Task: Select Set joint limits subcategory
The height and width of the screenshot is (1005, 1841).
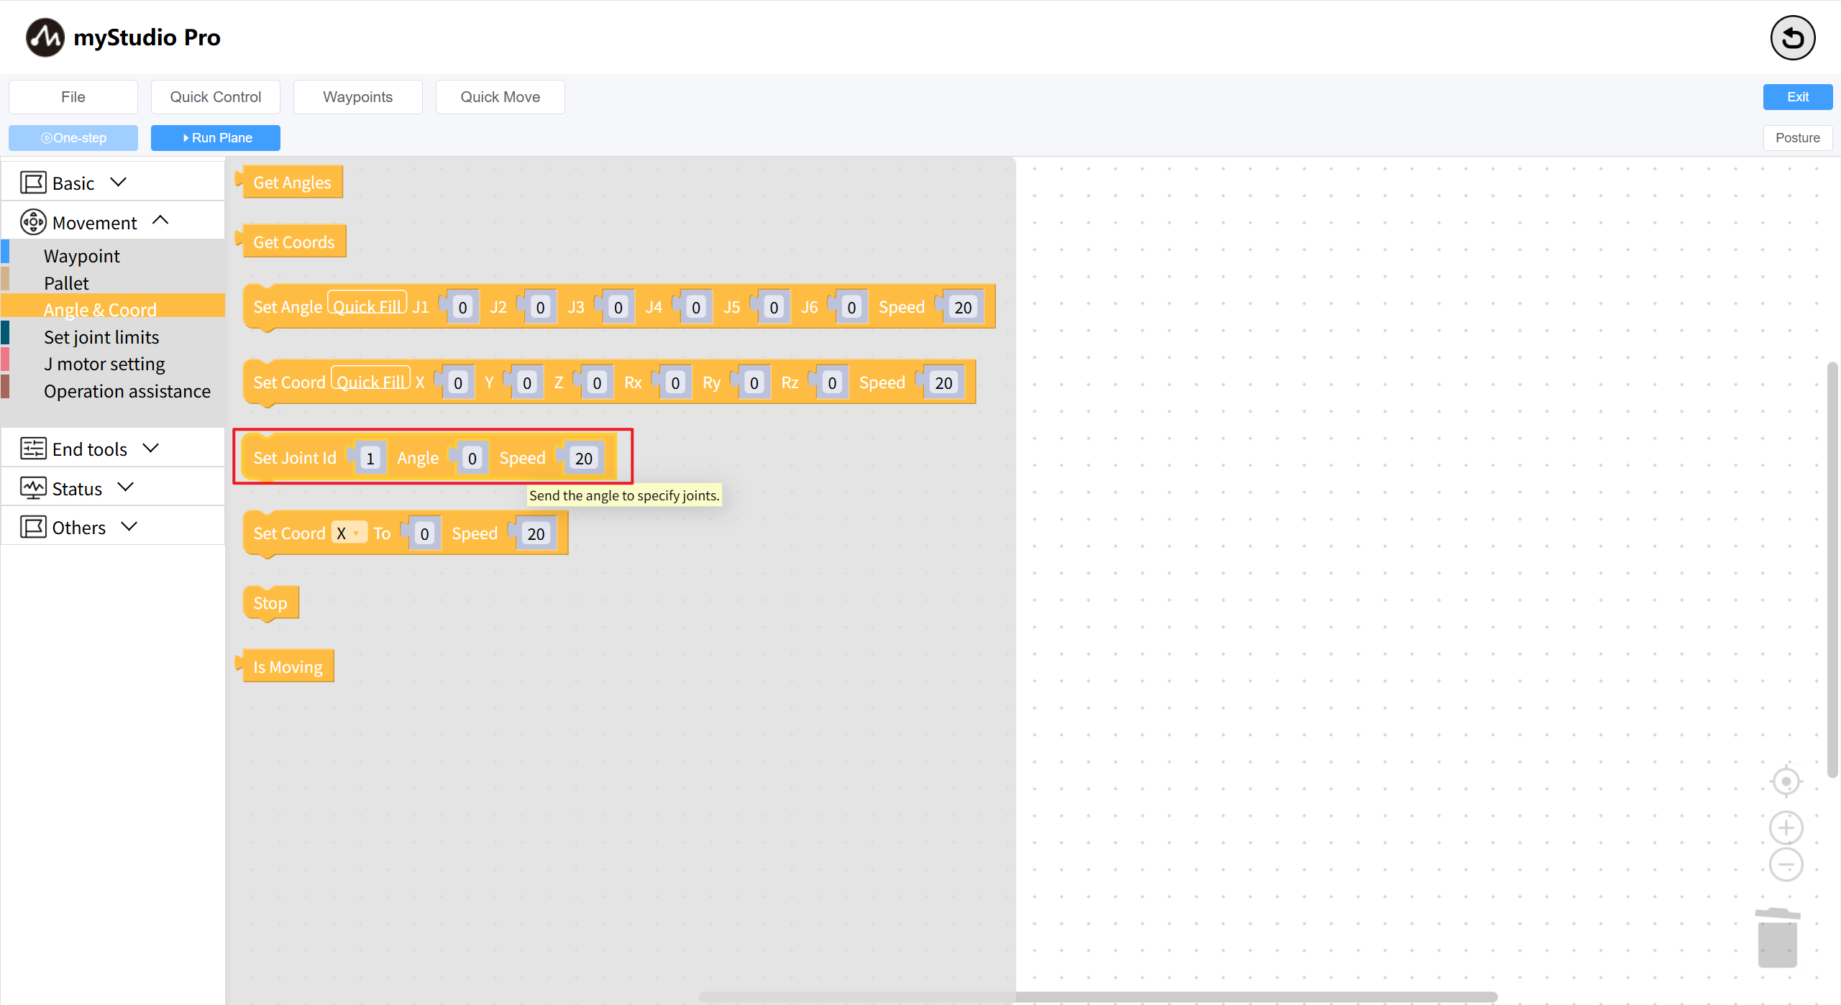Action: [x=101, y=337]
